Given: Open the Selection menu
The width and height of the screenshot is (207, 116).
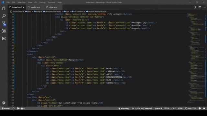Looking at the screenshot, I should coord(22,2).
